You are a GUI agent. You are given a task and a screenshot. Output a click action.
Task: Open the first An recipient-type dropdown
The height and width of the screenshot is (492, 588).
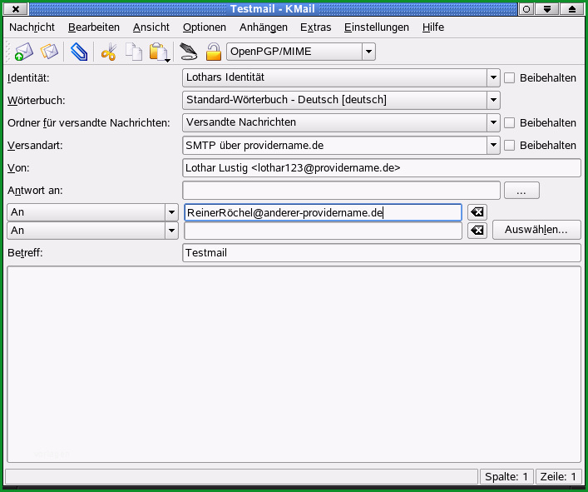click(171, 212)
